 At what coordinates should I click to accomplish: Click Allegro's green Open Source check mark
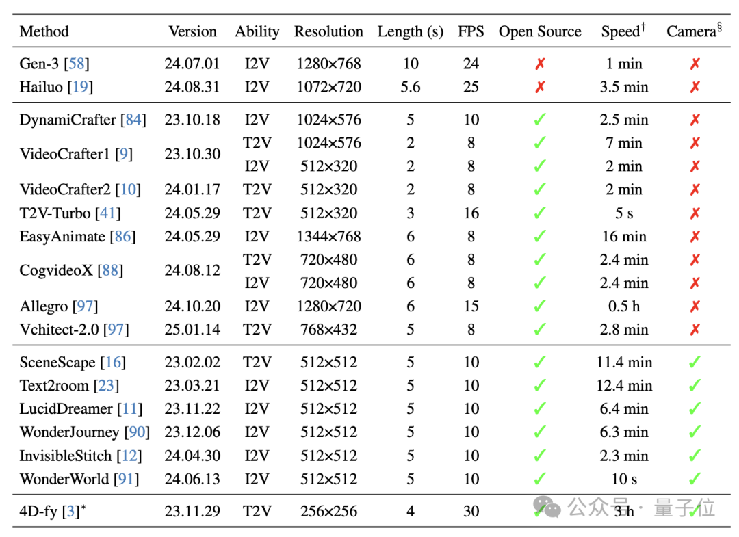[x=540, y=306]
